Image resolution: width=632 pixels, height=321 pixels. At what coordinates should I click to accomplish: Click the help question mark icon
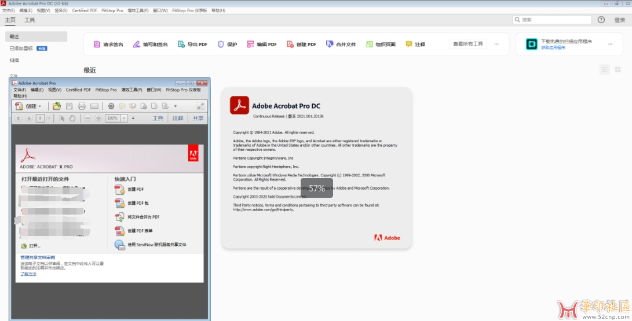coord(601,20)
